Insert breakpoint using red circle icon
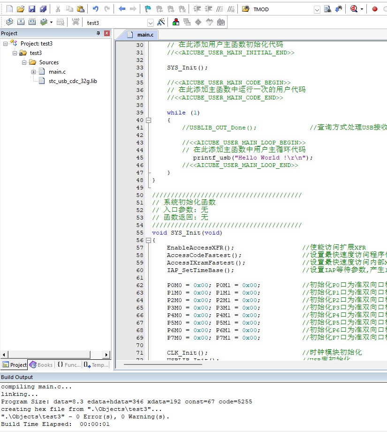Viewport: 387px width, 432px height. [x=374, y=9]
